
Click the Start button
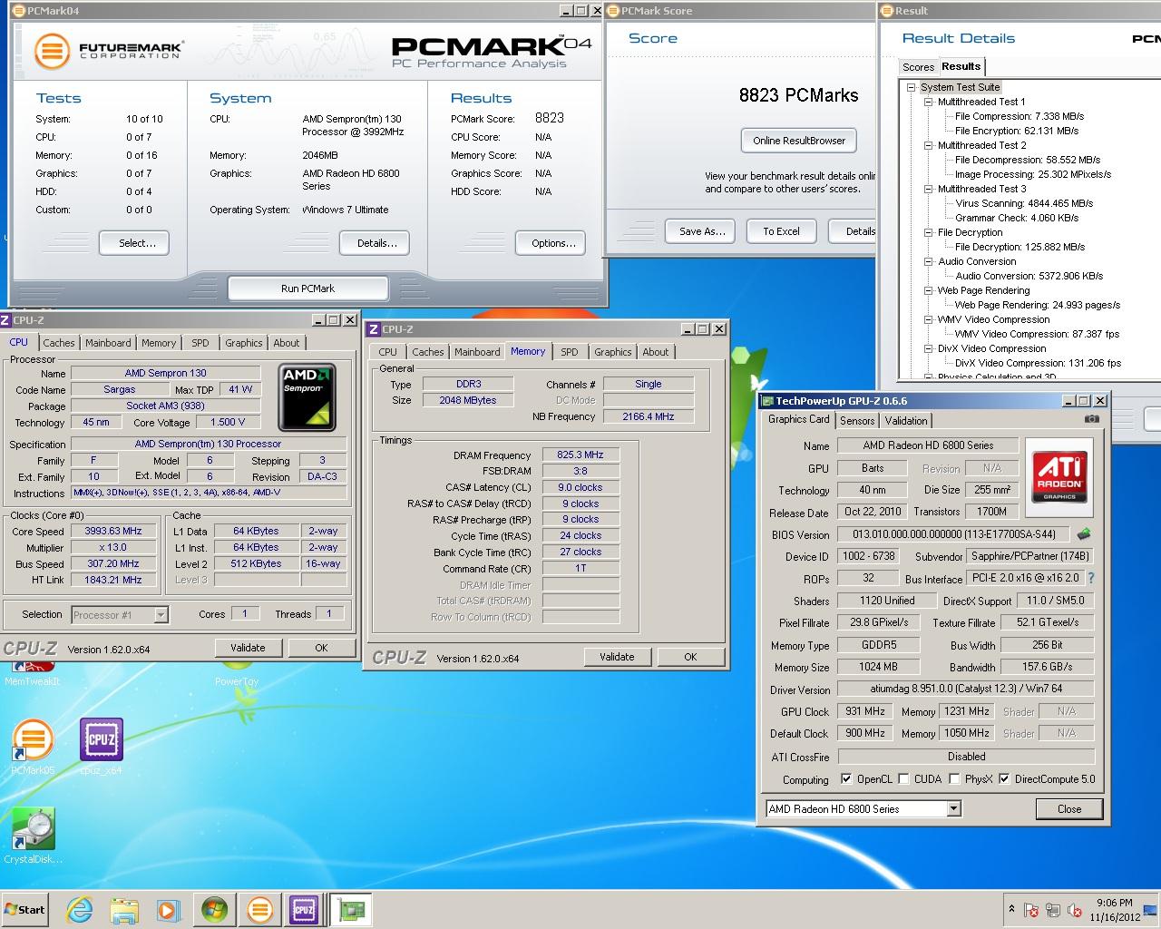coord(25,910)
